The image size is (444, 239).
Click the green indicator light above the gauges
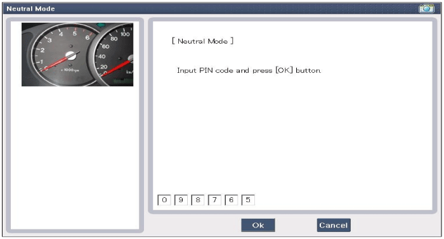point(101,25)
